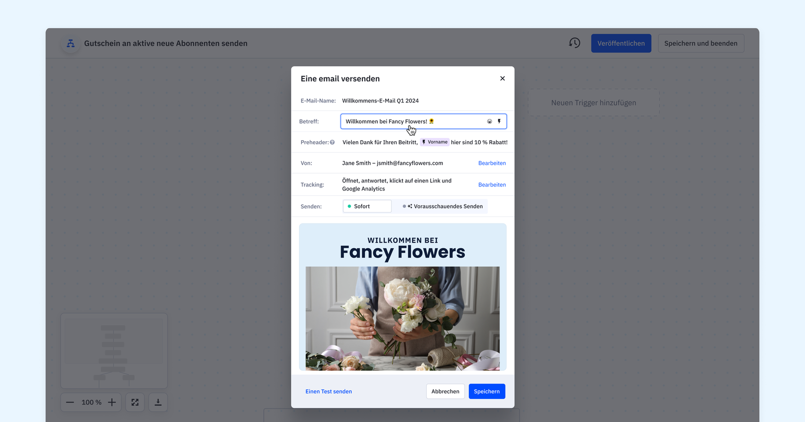Image resolution: width=805 pixels, height=422 pixels.
Task: Open the version history clock icon
Action: coord(575,43)
